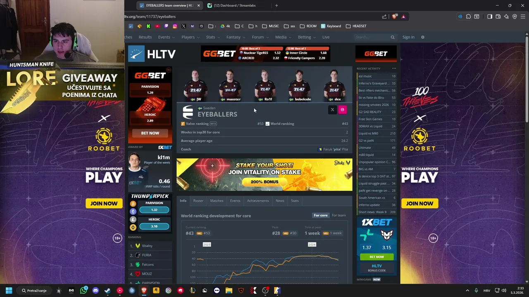Click the search magnifier icon in HLTV header
Viewport: 529px width, 297px height.
pyautogui.click(x=393, y=37)
